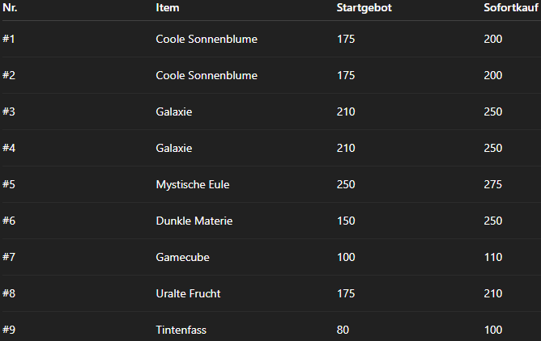Click Coole Sonnenblume in row #2
The height and width of the screenshot is (341, 541).
coord(207,75)
